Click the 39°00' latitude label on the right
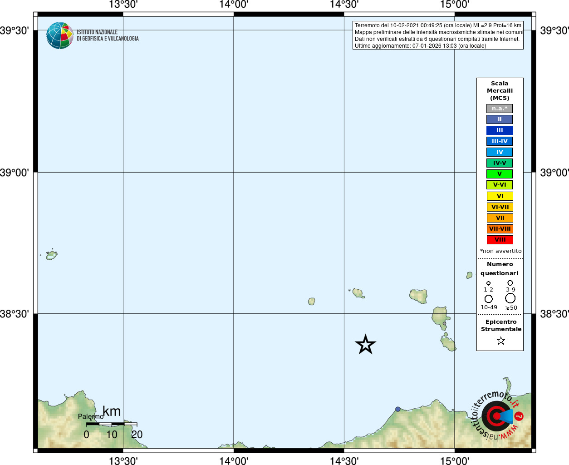This screenshot has width=569, height=465. (554, 173)
